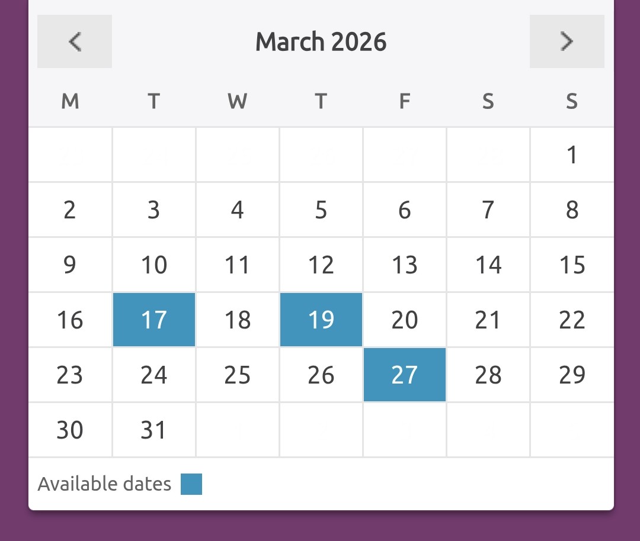Advance to next month with right arrow

(567, 41)
